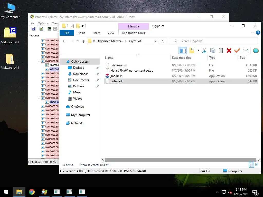Sort files by Type column header
Image resolution: width=263 pixels, height=197 pixels.
point(223,58)
